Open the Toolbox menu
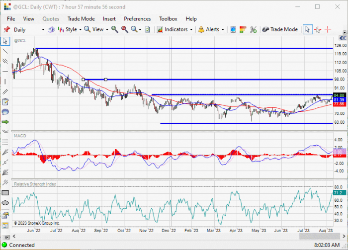The height and width of the screenshot is (250, 348). (168, 19)
